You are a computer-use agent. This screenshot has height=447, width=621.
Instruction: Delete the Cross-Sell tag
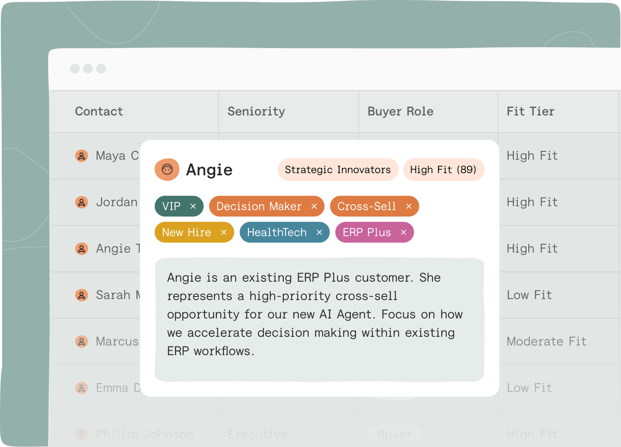pos(409,206)
